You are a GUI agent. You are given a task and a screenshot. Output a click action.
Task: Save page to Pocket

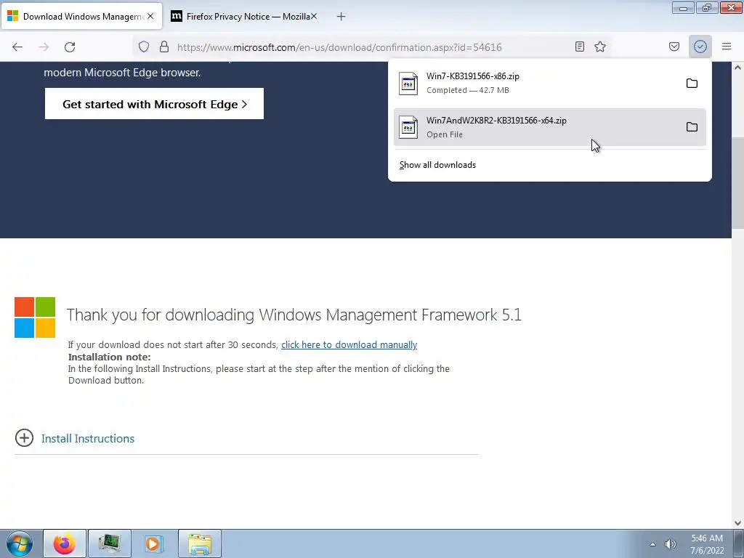674,46
